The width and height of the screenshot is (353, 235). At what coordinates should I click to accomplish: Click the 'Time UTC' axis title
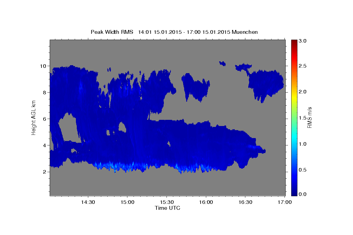[167, 208]
